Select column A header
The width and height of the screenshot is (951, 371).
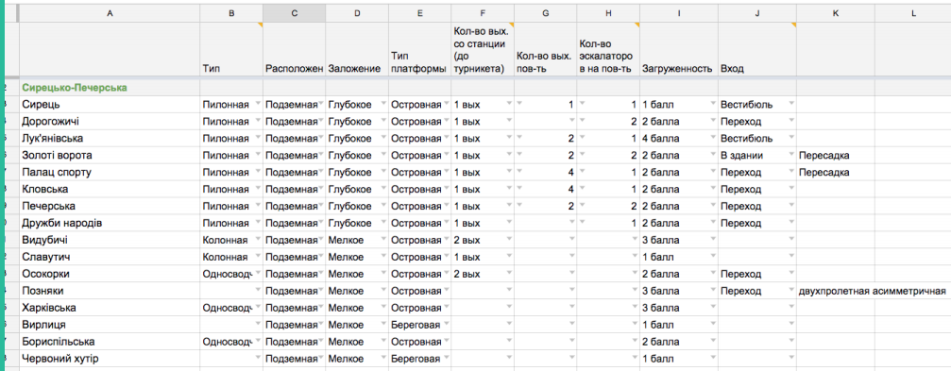click(110, 12)
